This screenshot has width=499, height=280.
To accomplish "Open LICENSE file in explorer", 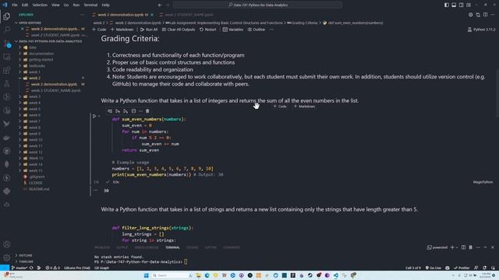I will click(x=35, y=183).
